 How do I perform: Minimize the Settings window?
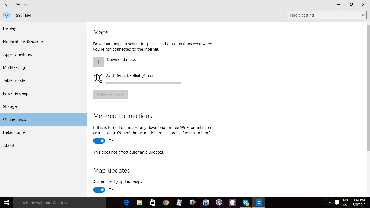(339, 4)
